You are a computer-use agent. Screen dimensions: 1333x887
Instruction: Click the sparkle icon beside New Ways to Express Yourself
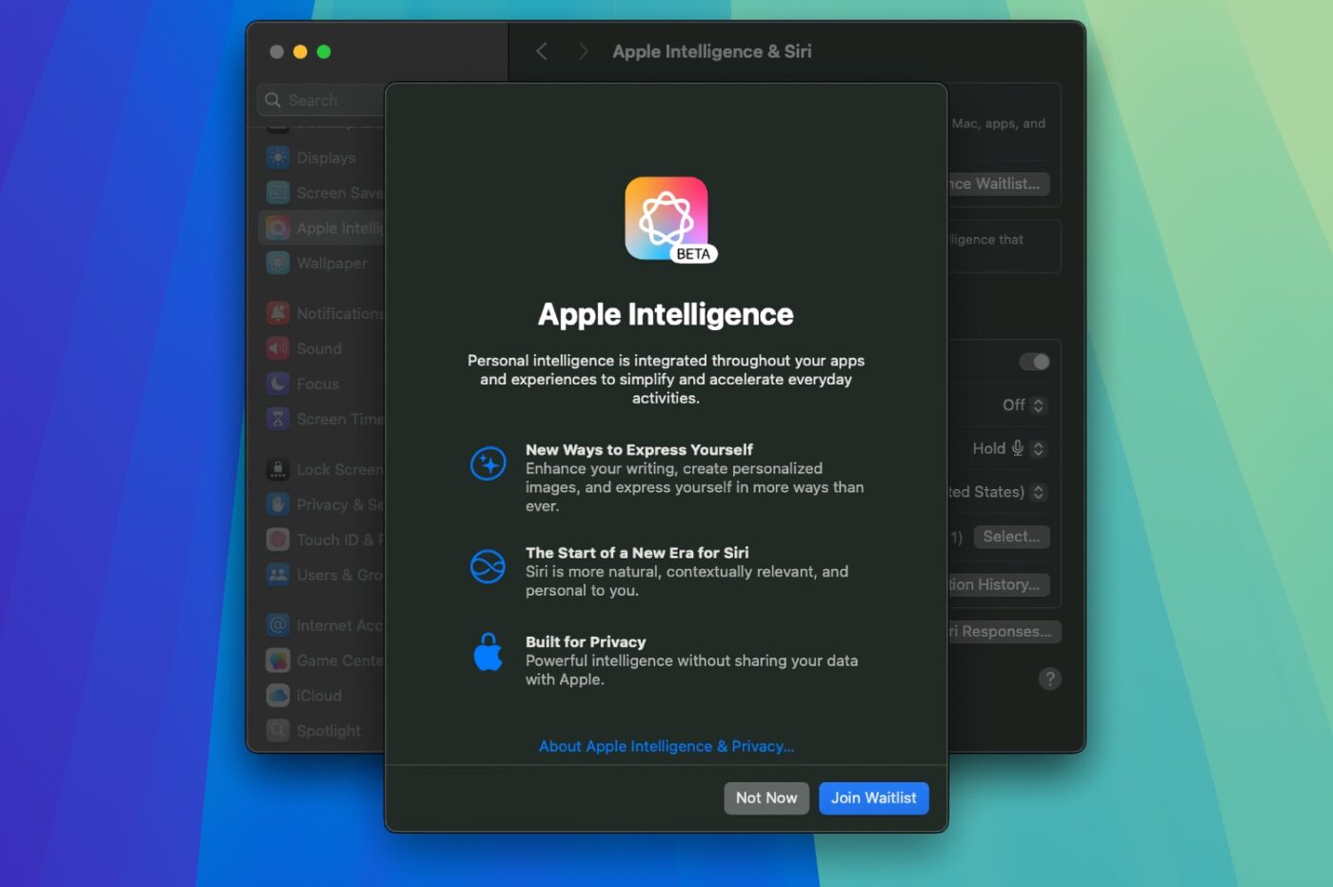click(x=488, y=463)
